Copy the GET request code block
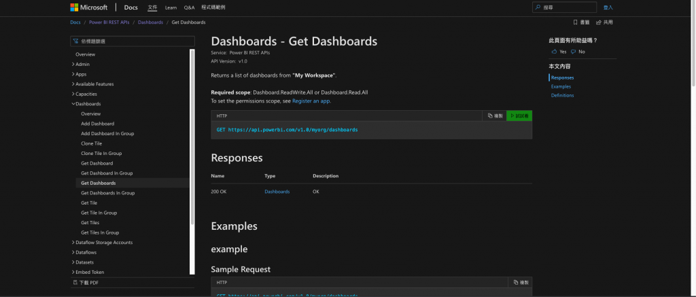 coord(495,116)
